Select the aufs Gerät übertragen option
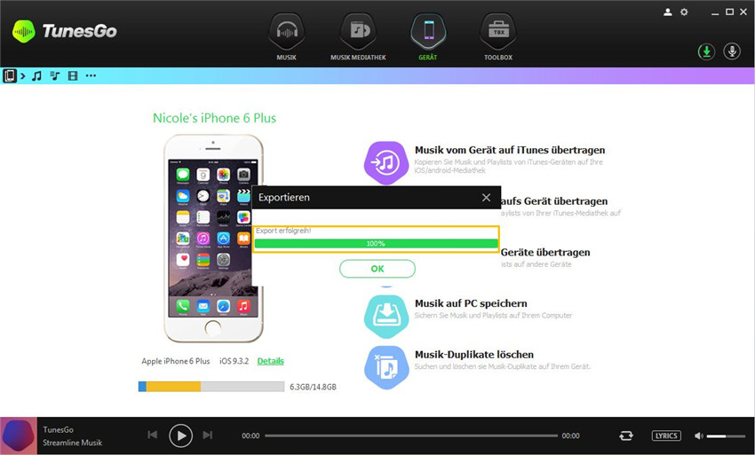The height and width of the screenshot is (455, 755). click(x=554, y=201)
